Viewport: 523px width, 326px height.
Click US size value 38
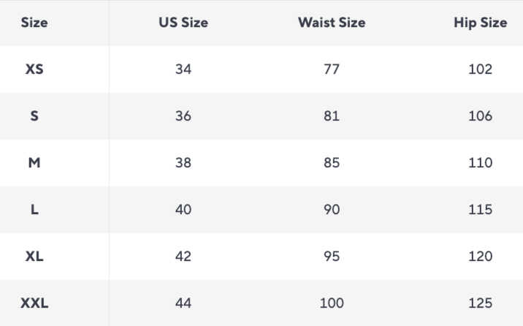183,163
